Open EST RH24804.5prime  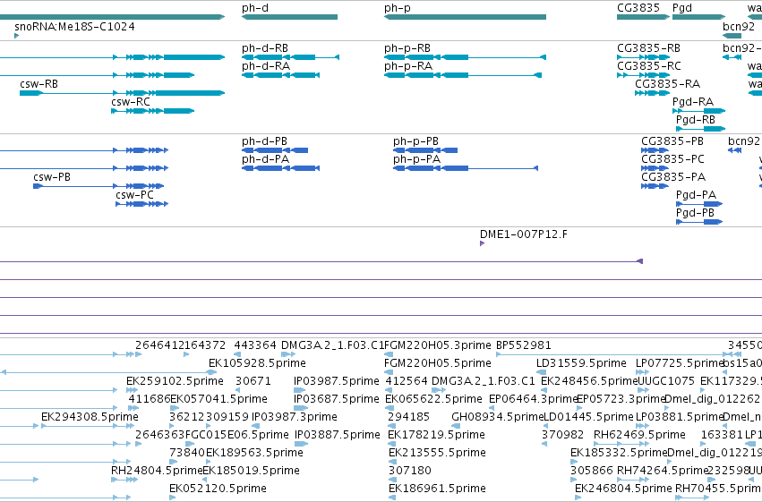coord(124,480)
